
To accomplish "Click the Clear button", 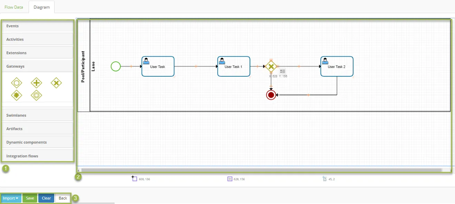I will tap(46, 198).
